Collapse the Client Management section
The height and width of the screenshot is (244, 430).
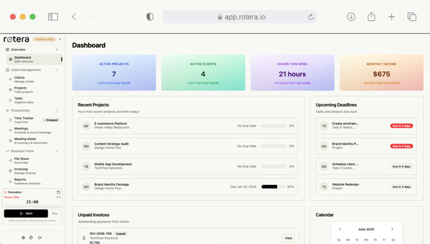pyautogui.click(x=57, y=70)
